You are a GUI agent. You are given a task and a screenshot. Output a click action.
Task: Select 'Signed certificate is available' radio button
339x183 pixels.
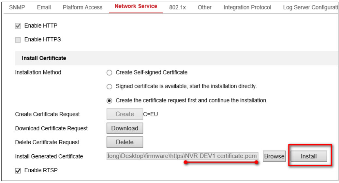click(x=110, y=86)
